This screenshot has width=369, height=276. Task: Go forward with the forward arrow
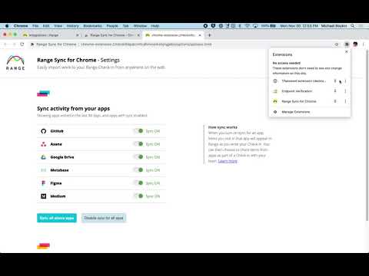[14, 44]
